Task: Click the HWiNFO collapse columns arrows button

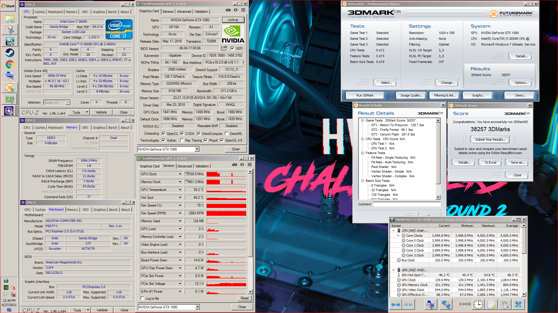Action: click(408, 305)
